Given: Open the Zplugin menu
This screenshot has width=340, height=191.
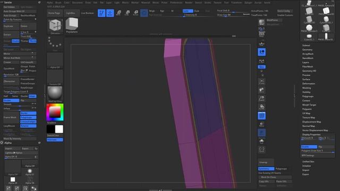Looking at the screenshot, I should click(x=248, y=3).
